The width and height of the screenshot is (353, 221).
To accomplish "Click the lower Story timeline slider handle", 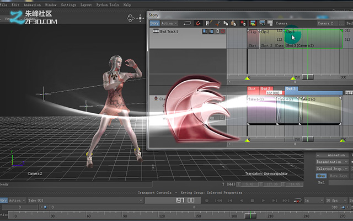I will pyautogui.click(x=308, y=139).
